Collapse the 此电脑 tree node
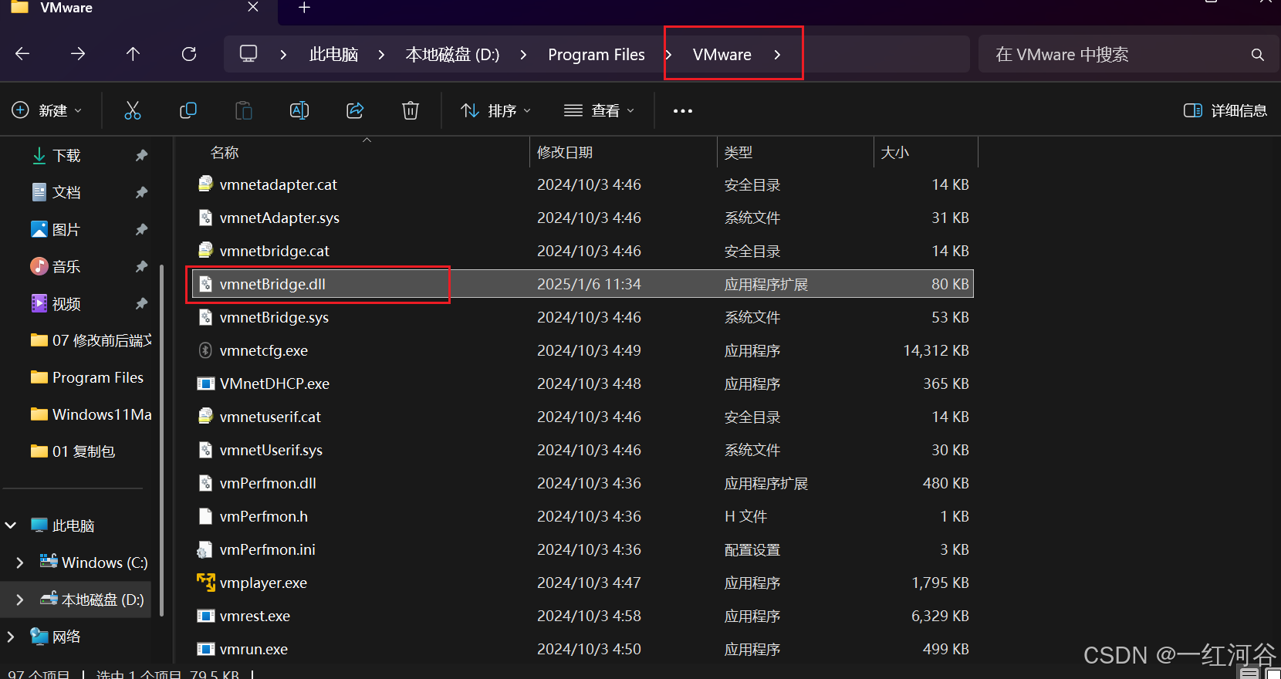Viewport: 1281px width, 679px height. [11, 525]
